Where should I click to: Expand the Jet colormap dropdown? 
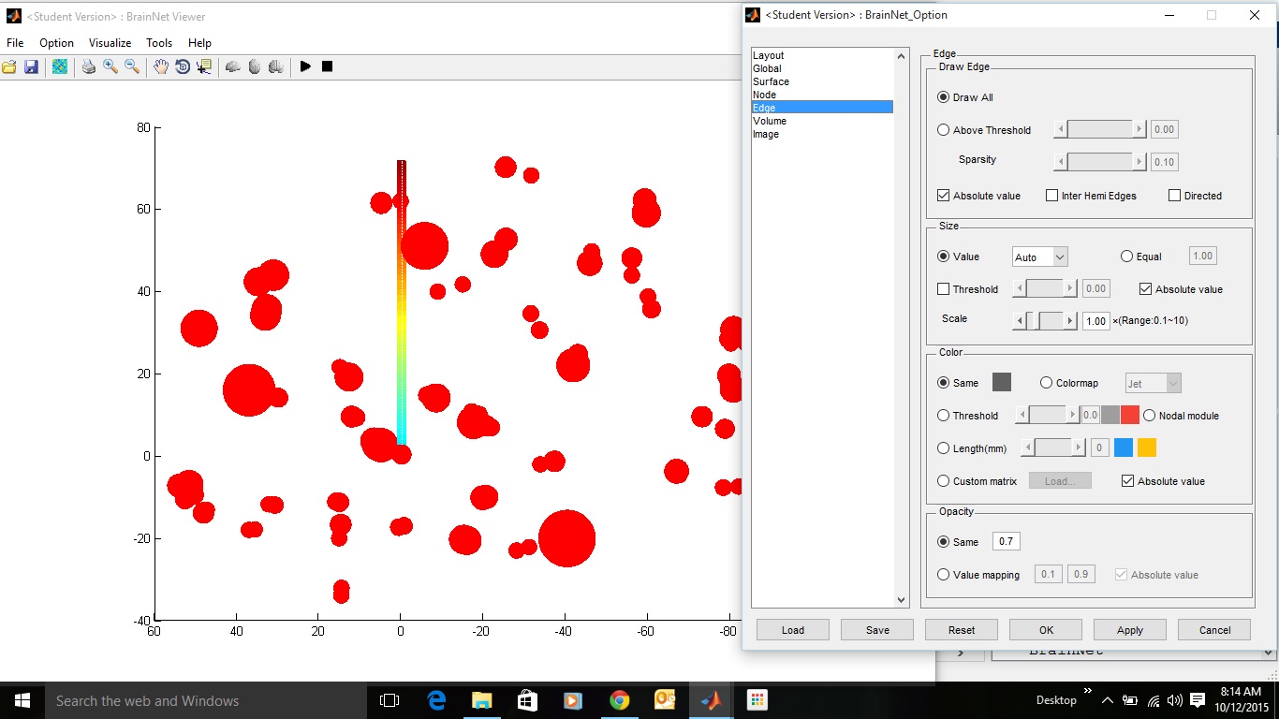[x=1153, y=383]
